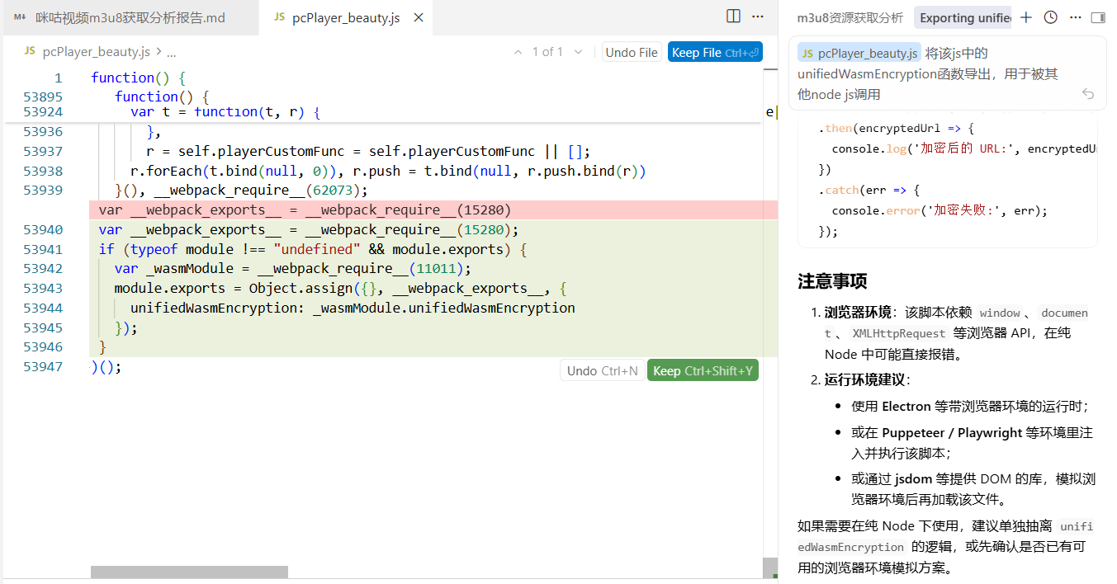Undo the inline change with Undo Ctrl+N
The width and height of the screenshot is (1117, 584).
click(602, 370)
